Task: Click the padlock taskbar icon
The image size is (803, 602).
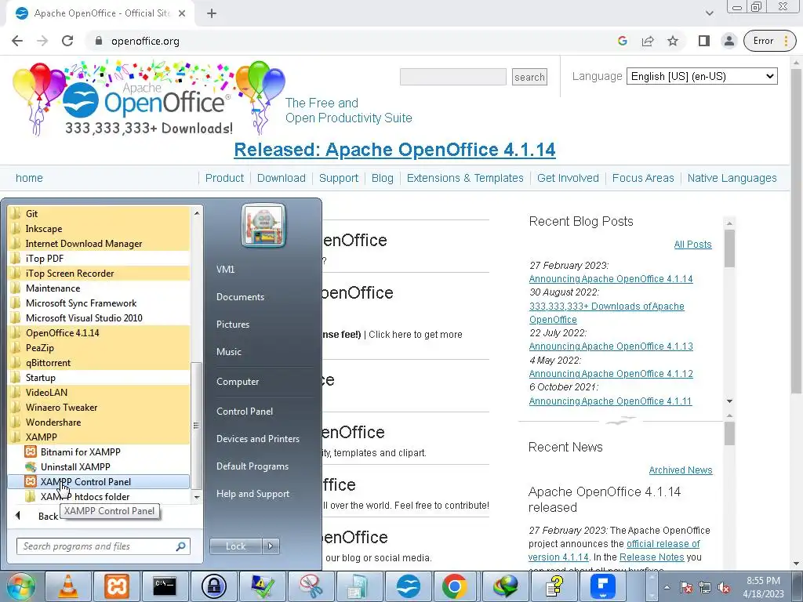Action: click(213, 586)
